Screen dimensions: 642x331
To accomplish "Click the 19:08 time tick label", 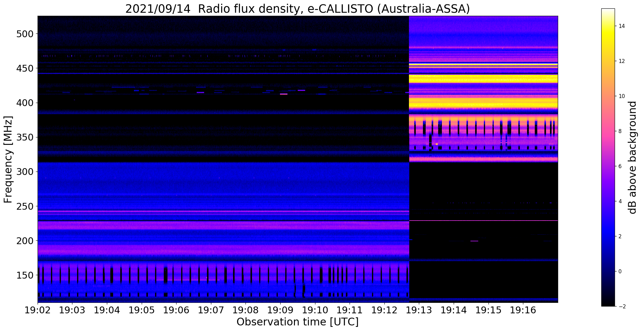I will [246, 310].
